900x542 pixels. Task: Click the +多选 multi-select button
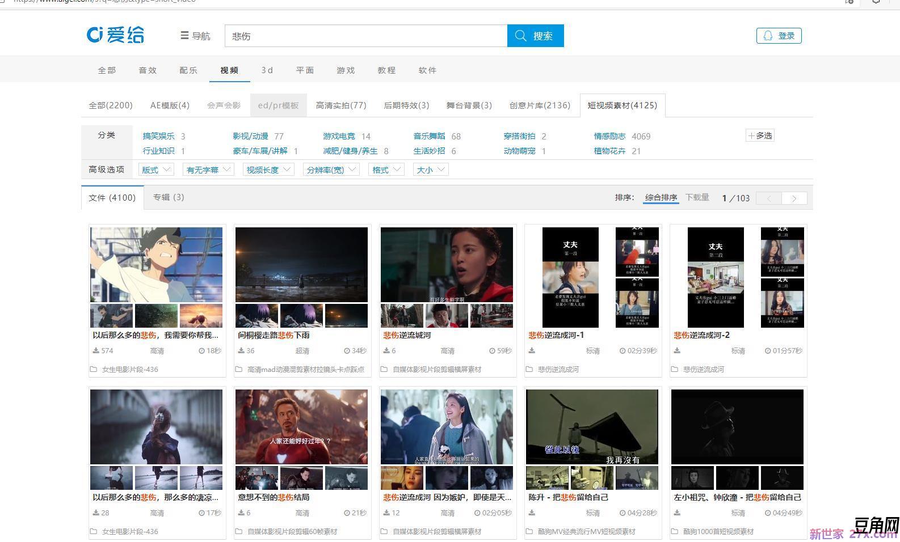tap(760, 135)
